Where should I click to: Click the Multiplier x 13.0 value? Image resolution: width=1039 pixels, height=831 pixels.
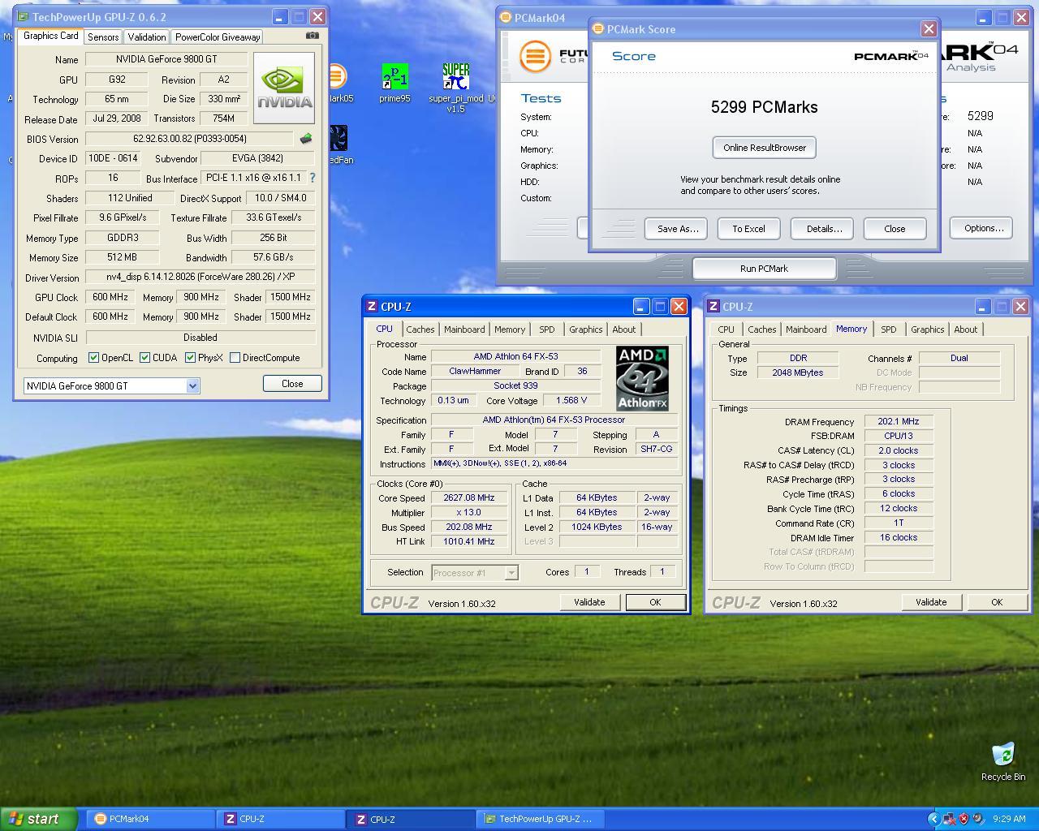click(x=469, y=513)
